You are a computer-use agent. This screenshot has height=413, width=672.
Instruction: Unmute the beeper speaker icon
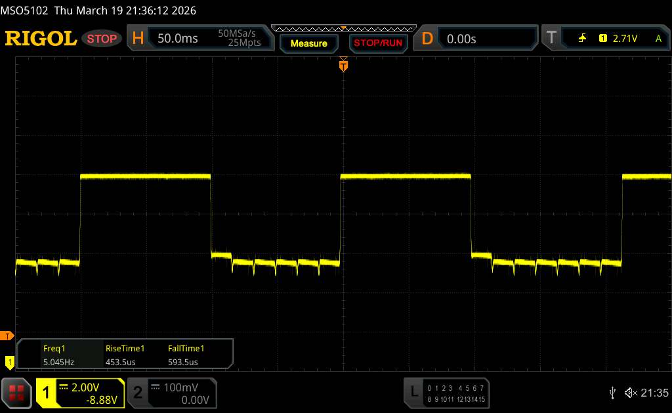[x=629, y=392]
